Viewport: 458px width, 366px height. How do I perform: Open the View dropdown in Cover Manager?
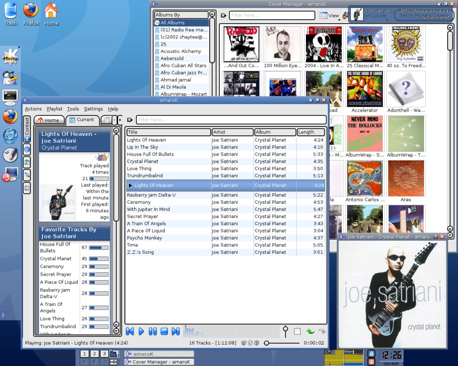pyautogui.click(x=330, y=16)
